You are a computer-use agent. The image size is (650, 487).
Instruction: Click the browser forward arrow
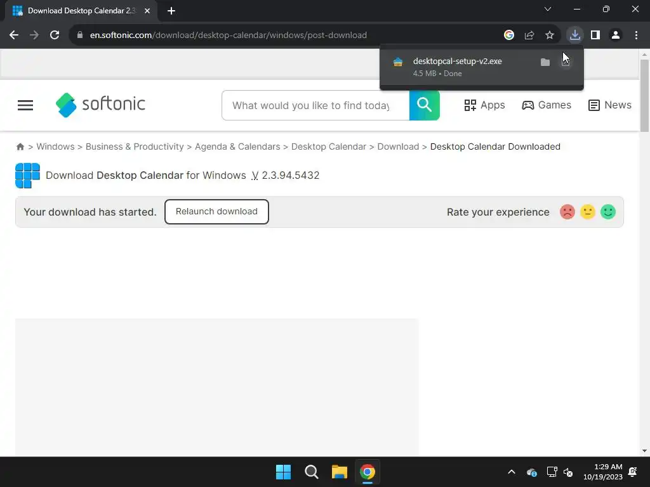[x=34, y=36]
